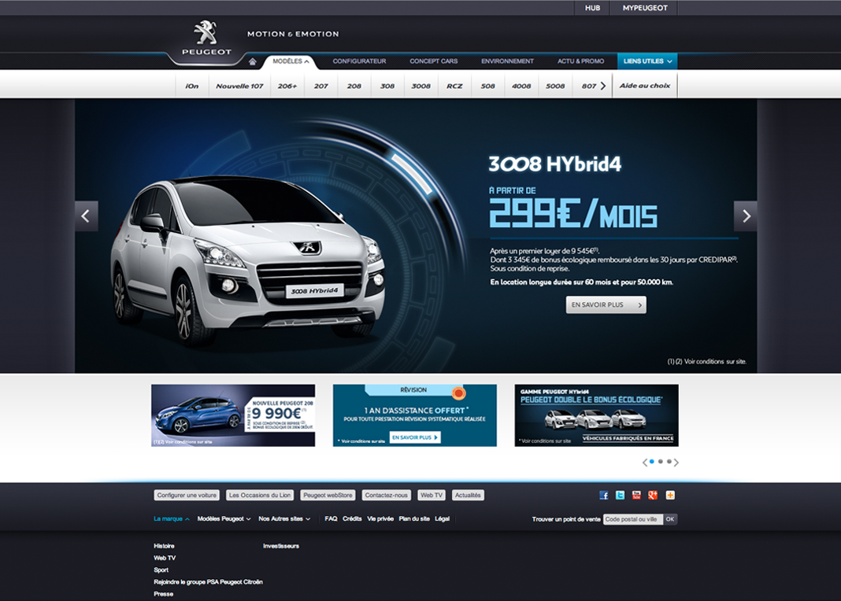Click Configurer une voiture button

(187, 496)
